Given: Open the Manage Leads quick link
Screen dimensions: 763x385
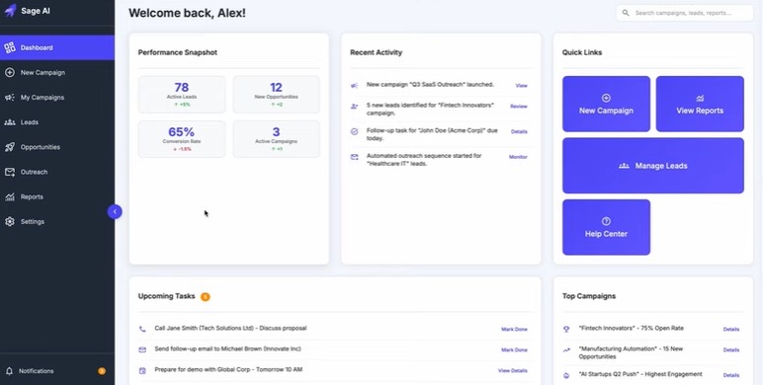Looking at the screenshot, I should tap(653, 165).
